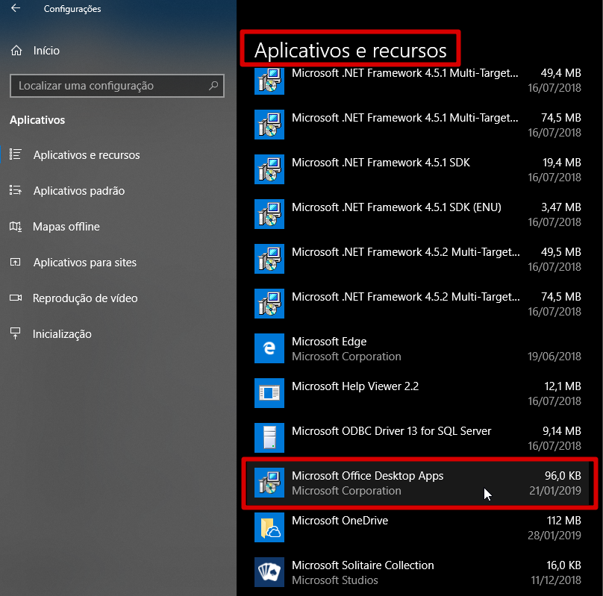This screenshot has width=603, height=596.
Task: Select the .NET 4.5.1 Multi-Target name beside 74,5 MB
Action: (x=405, y=118)
